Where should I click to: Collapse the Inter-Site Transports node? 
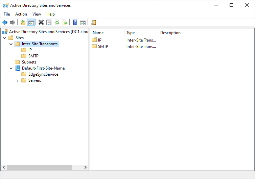11,44
